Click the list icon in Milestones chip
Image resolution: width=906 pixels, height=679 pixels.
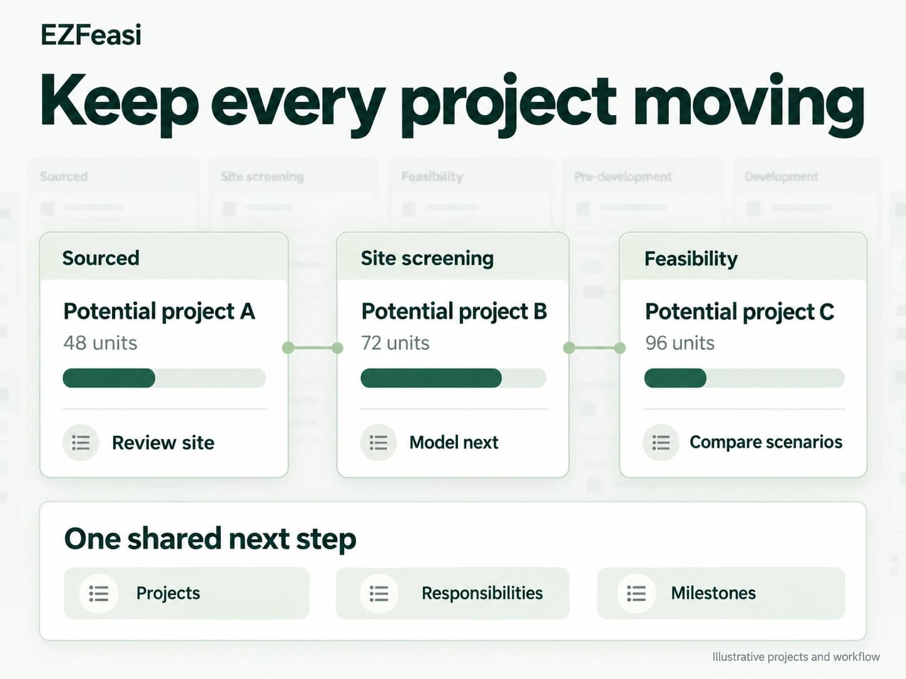[x=636, y=593]
